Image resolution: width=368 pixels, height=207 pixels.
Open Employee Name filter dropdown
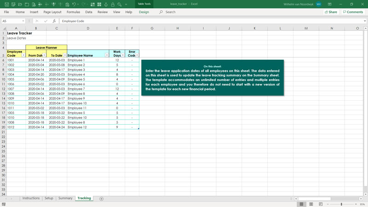tap(107, 55)
